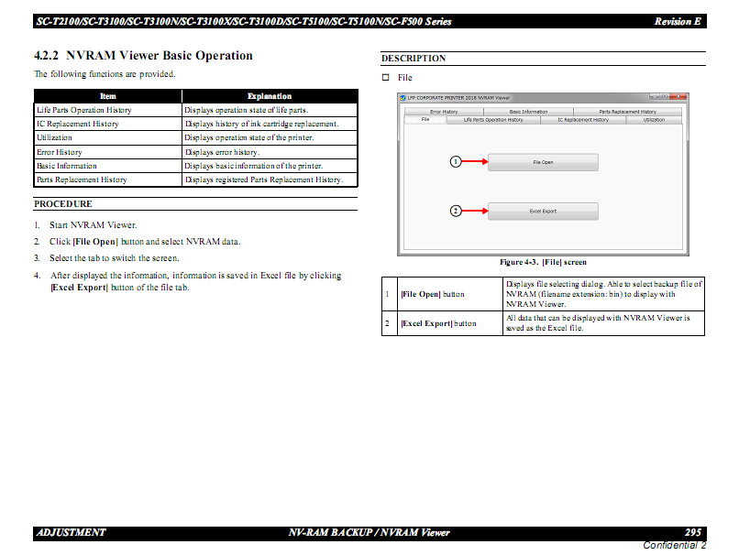Select the Utilization tab
Screen dimensions: 739x555
point(654,120)
